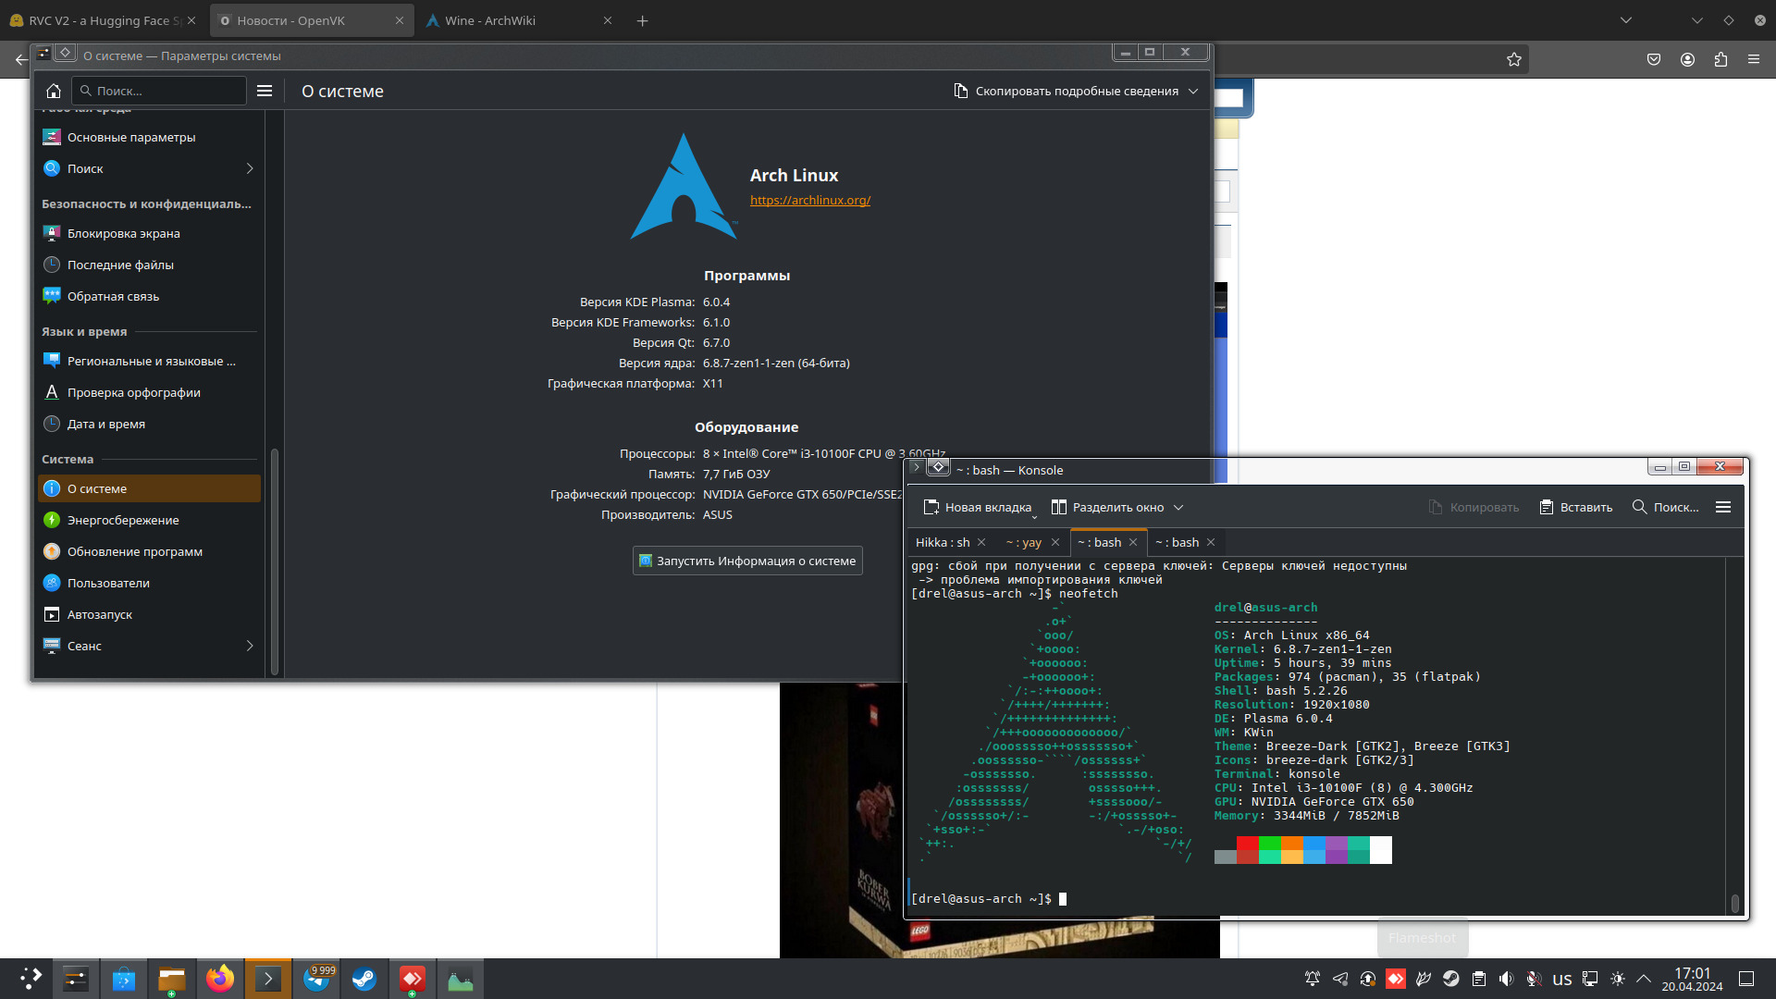Click the Konsole vertical scrollbar

point(1734,903)
